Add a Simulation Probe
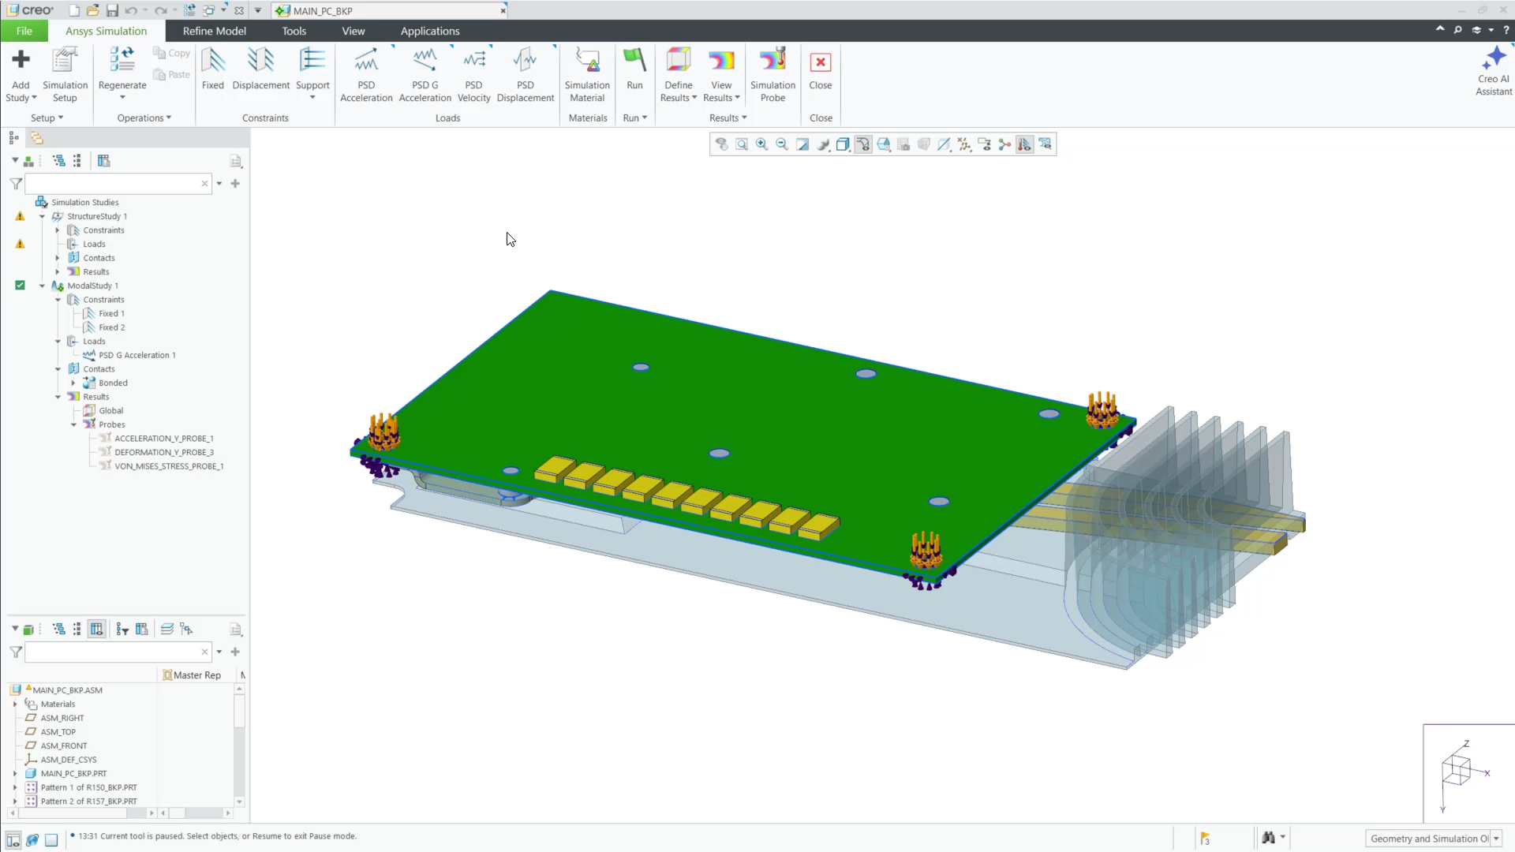Screen dimensions: 1515x852 [772, 75]
